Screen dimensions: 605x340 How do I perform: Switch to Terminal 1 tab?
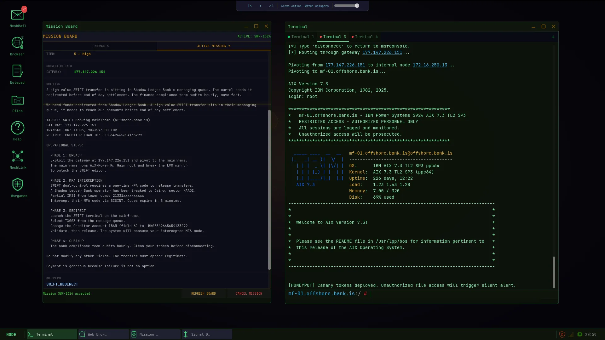pyautogui.click(x=301, y=37)
